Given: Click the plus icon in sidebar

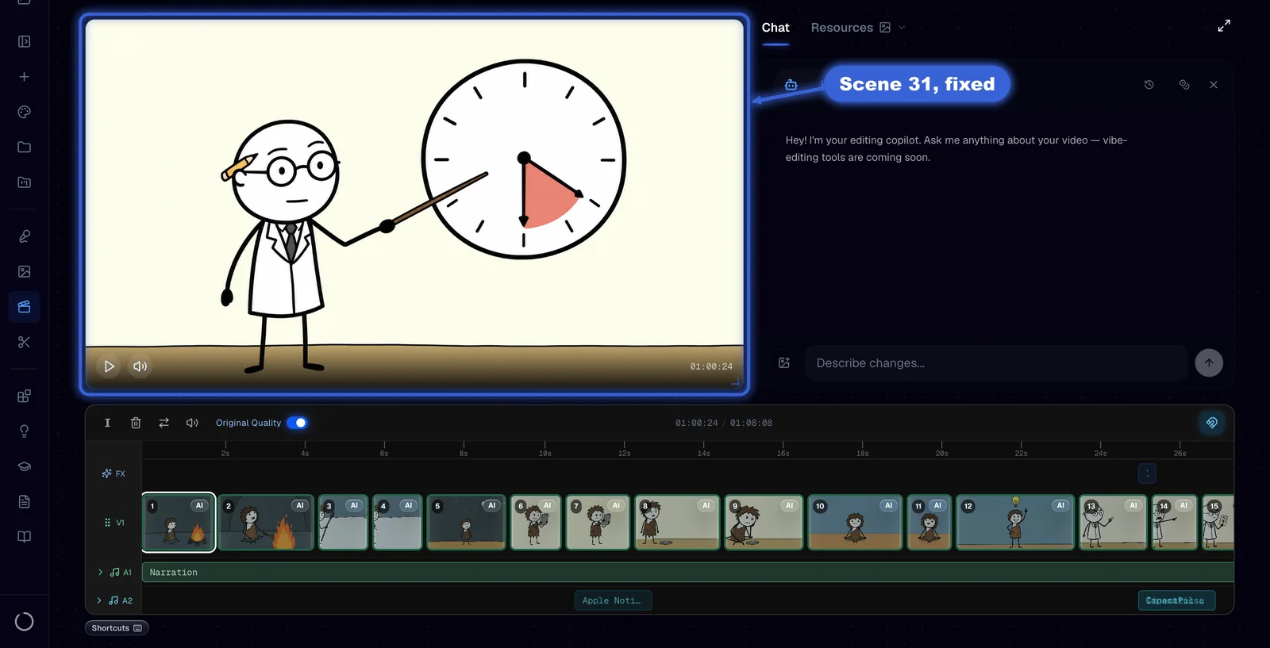Looking at the screenshot, I should click(x=24, y=77).
